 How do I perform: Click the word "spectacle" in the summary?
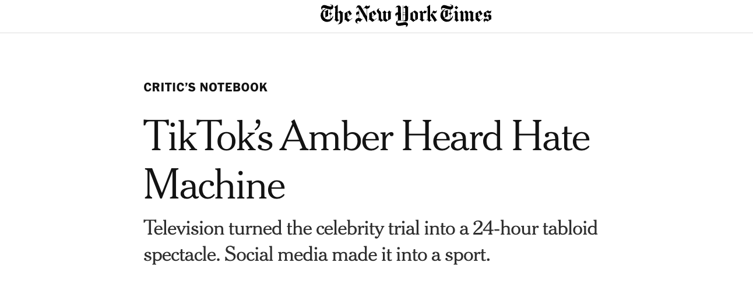(181, 254)
